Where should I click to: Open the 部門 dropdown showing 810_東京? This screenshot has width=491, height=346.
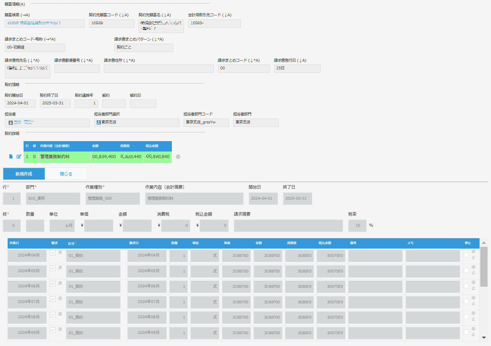pos(53,199)
